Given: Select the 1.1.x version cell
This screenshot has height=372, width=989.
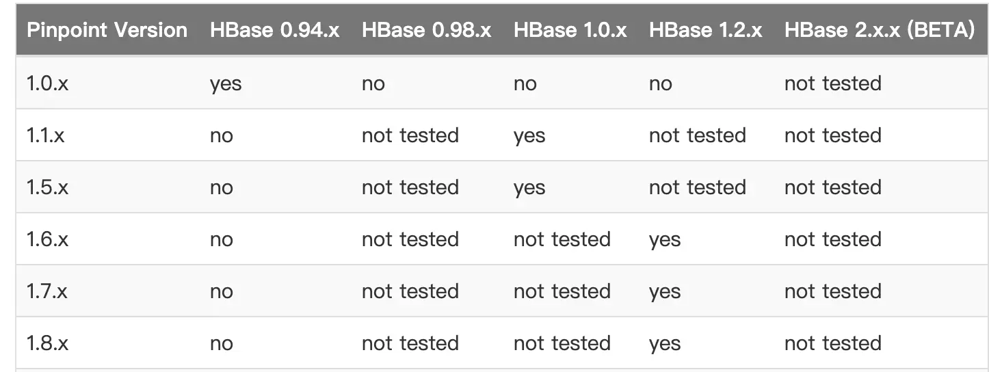Looking at the screenshot, I should pyautogui.click(x=45, y=135).
